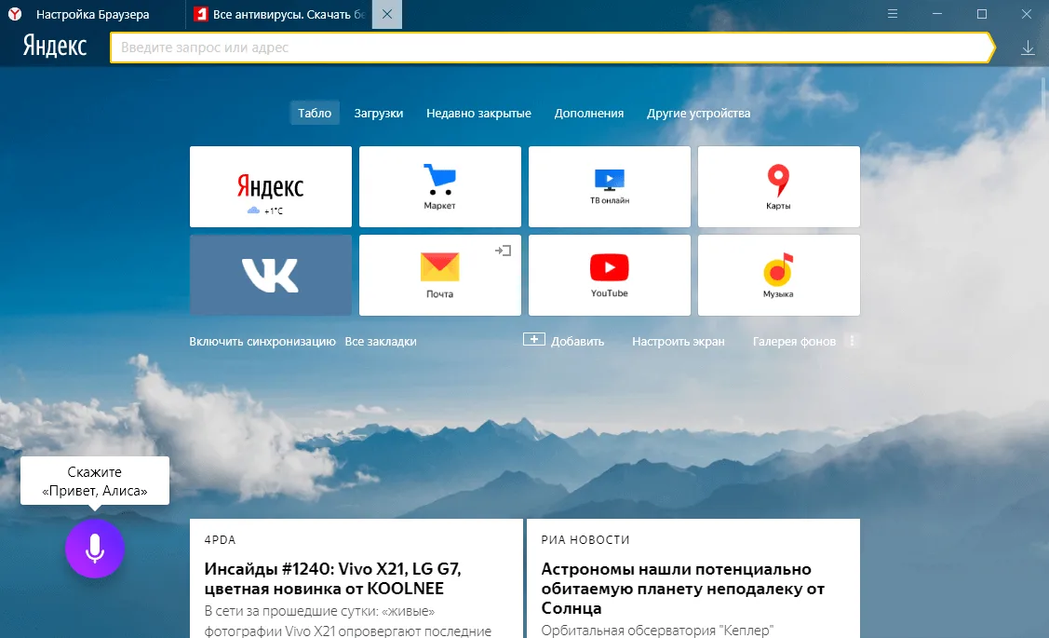This screenshot has width=1049, height=638.
Task: Click the Скажите «Привет, Алиса» tooltip
Action: (95, 481)
